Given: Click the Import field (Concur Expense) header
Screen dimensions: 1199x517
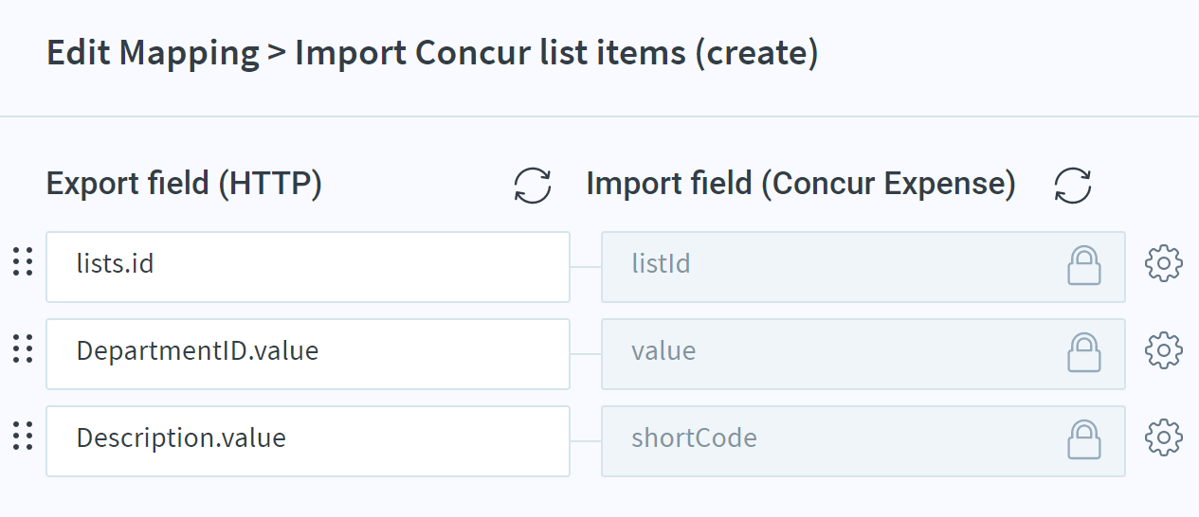Looking at the screenshot, I should 801,184.
